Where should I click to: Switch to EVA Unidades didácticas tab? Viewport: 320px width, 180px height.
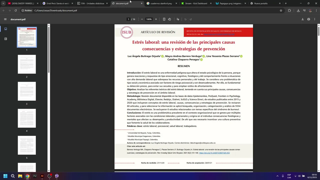[x=92, y=3]
